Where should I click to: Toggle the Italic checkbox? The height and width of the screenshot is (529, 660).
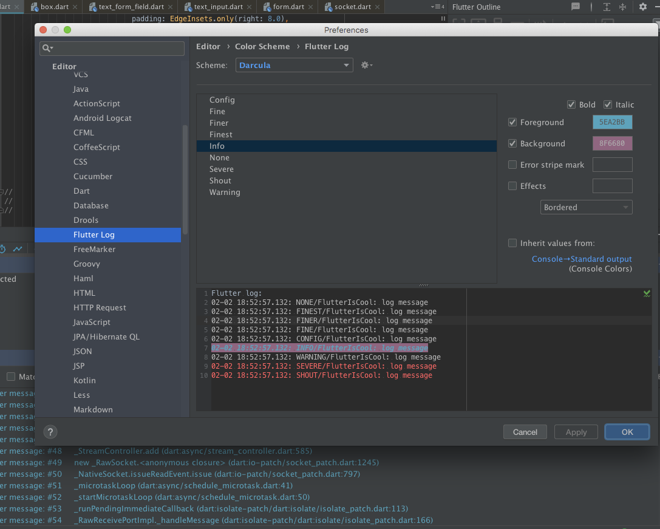point(607,104)
